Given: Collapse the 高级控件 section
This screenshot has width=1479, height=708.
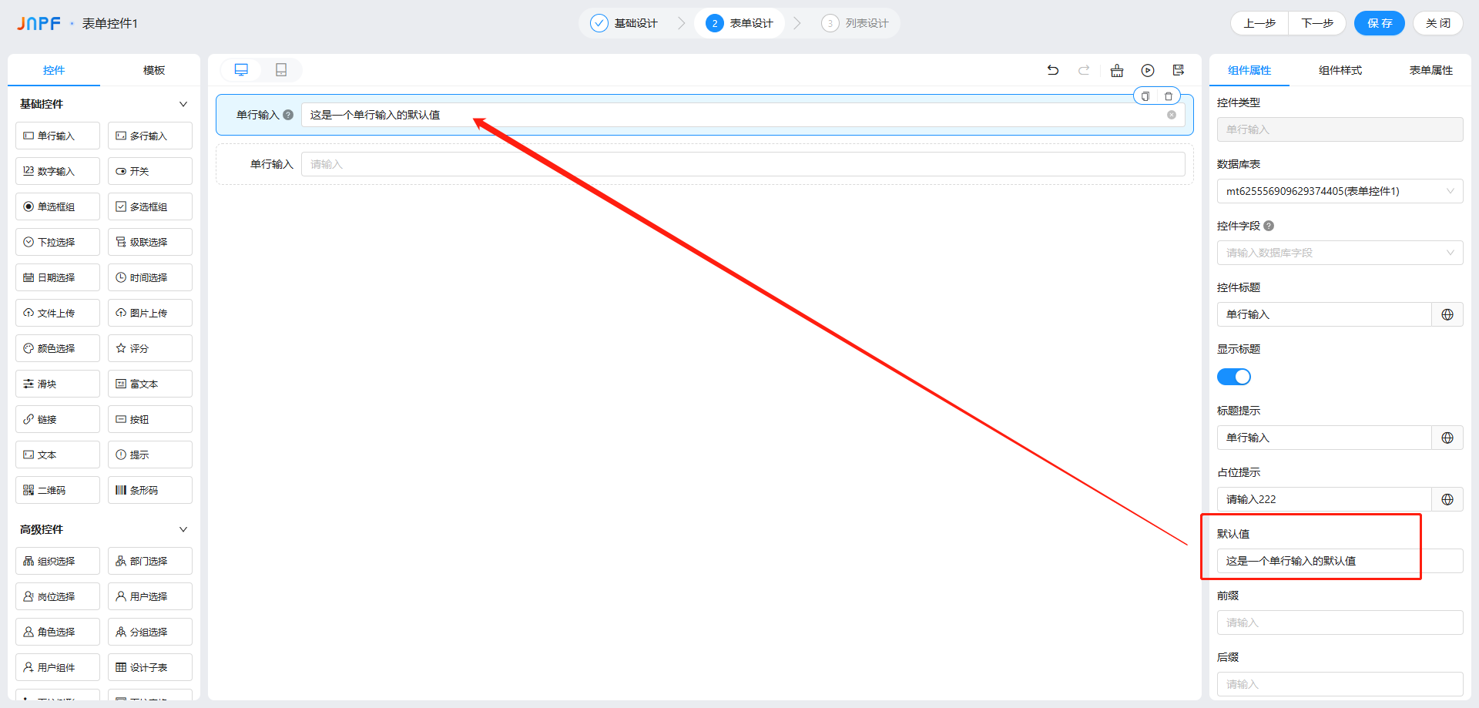Looking at the screenshot, I should [x=183, y=529].
